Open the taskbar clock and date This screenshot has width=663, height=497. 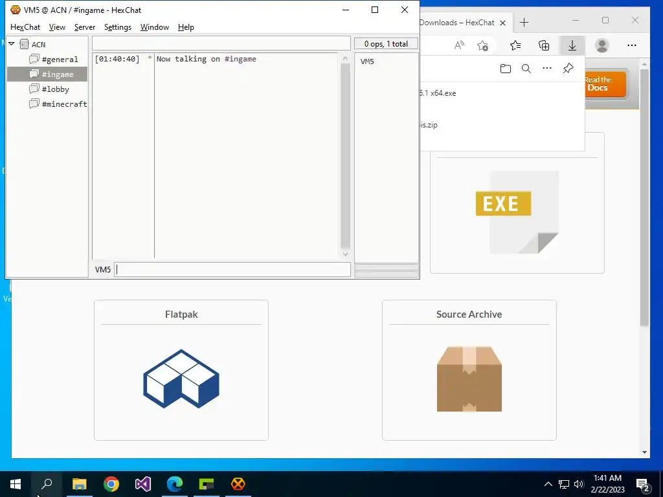coord(607,484)
